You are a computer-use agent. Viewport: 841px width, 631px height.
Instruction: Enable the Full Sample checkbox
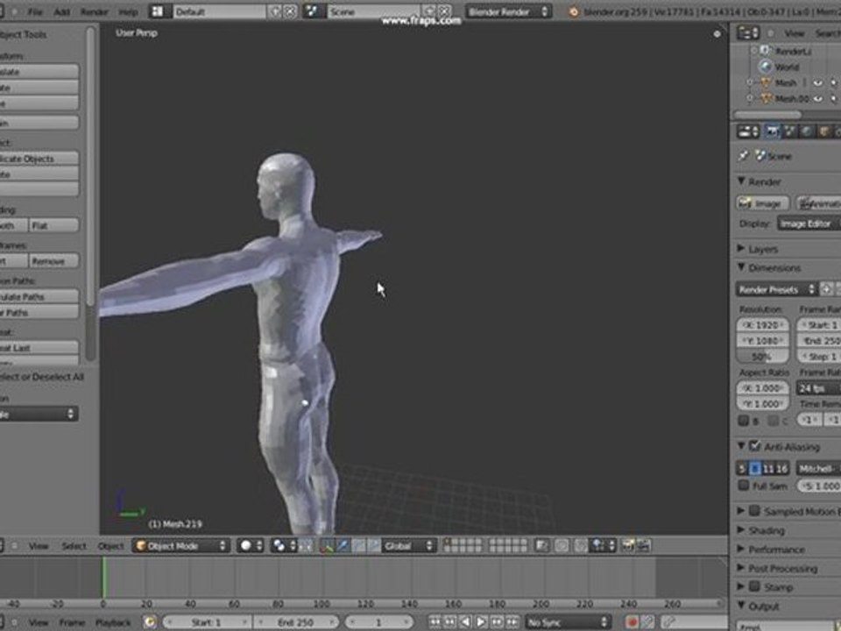click(x=744, y=486)
